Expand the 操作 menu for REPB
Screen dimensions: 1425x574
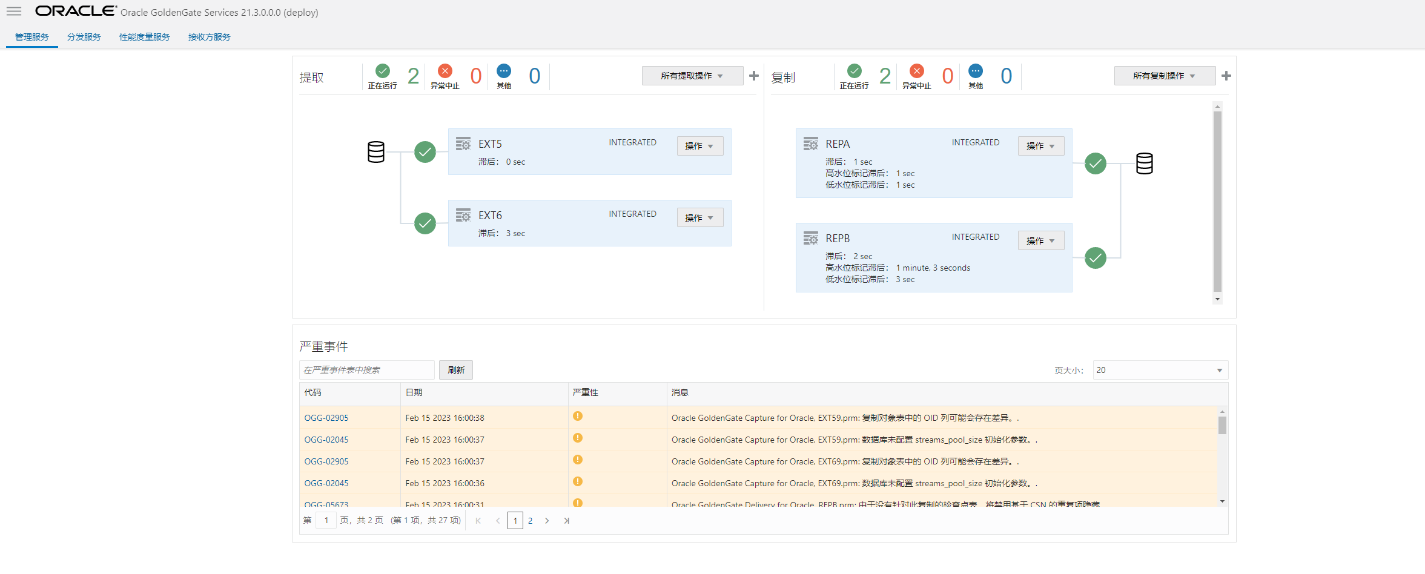pos(1041,240)
